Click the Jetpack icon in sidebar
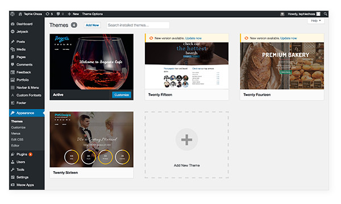This screenshot has width=341, height=204. click(13, 32)
